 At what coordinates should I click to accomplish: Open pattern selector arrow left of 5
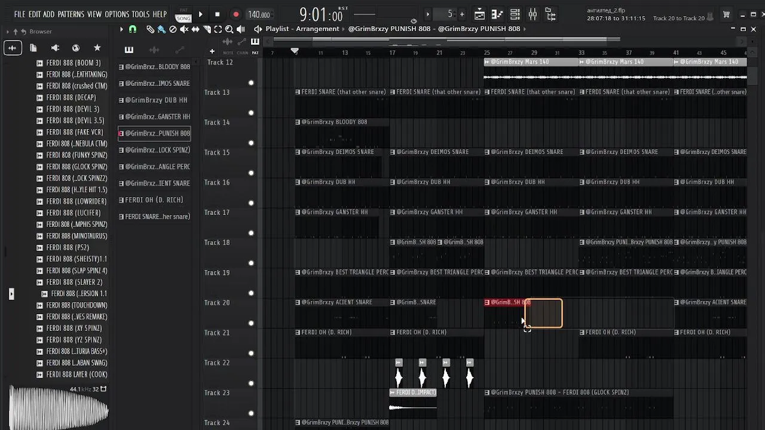click(x=427, y=14)
